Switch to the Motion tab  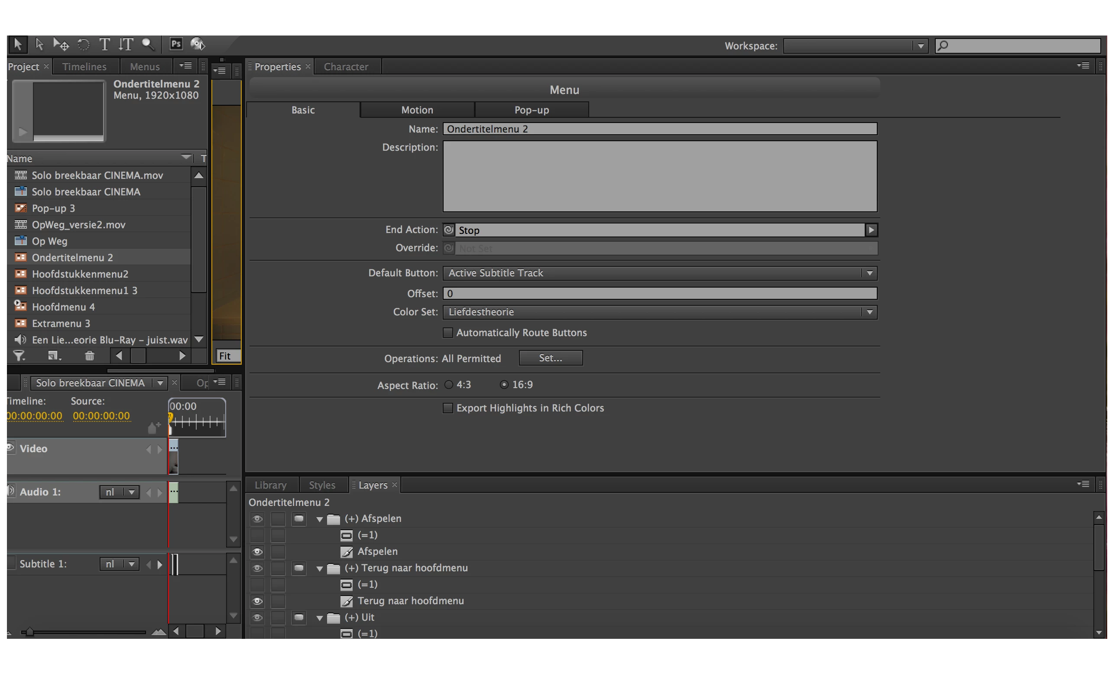(417, 110)
